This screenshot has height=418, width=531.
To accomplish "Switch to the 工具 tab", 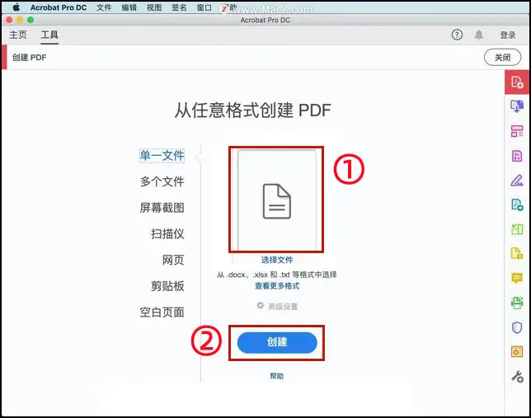I will tap(49, 35).
